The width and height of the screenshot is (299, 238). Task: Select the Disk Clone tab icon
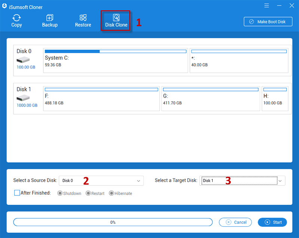[116, 18]
